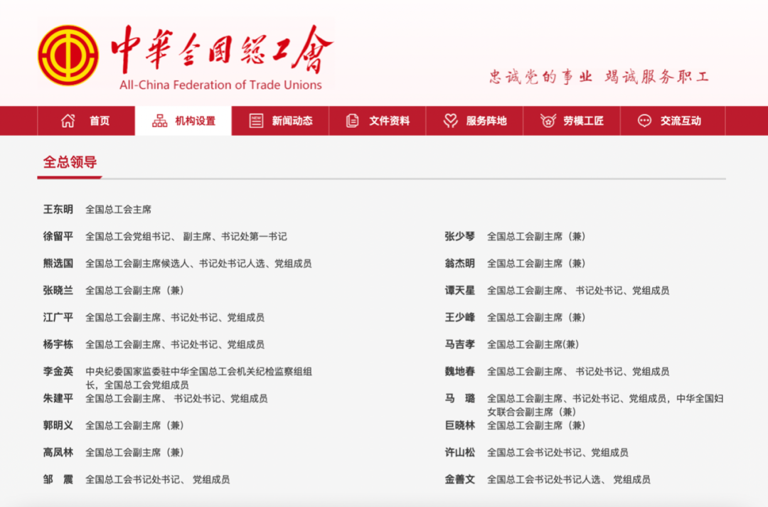Screen dimensions: 768x507
Task: Select the heart icon for 服务阵地
Action: pos(449,120)
